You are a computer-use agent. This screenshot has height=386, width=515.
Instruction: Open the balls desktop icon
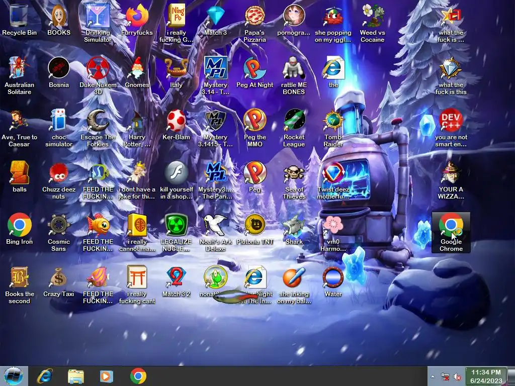click(x=19, y=176)
